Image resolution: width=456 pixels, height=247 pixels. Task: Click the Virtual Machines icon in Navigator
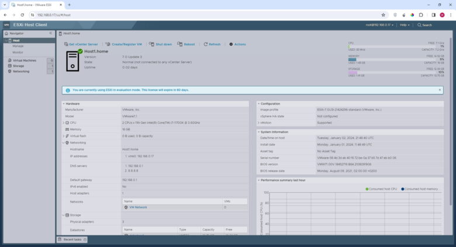click(x=9, y=61)
